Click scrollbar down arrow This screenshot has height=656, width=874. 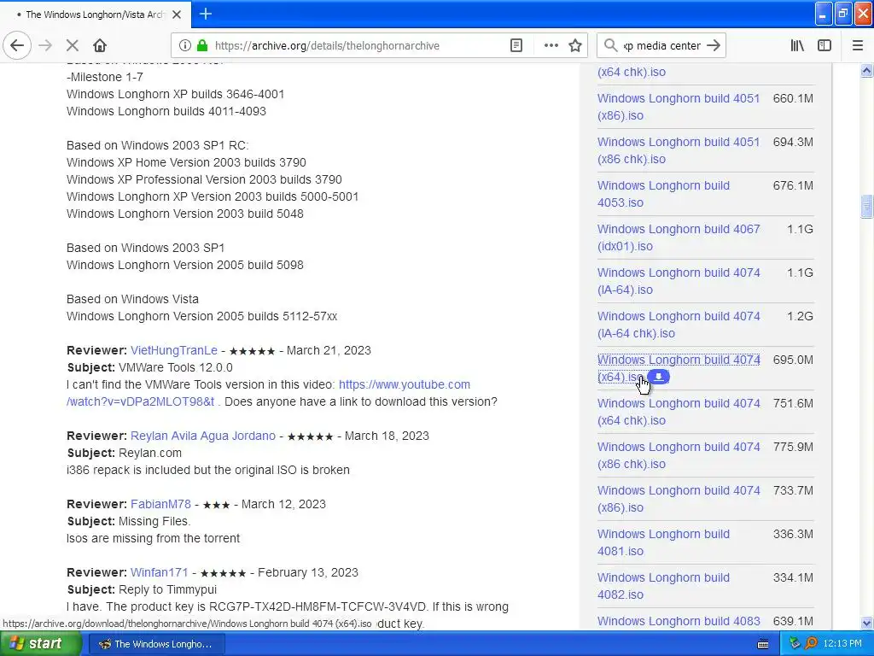(x=866, y=623)
